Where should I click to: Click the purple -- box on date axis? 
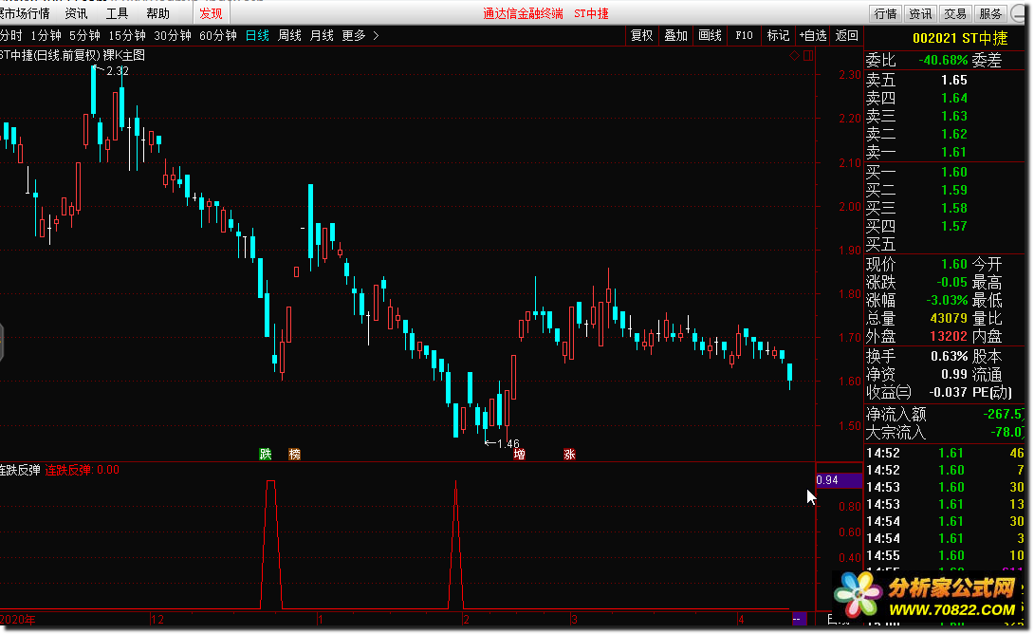(x=799, y=619)
